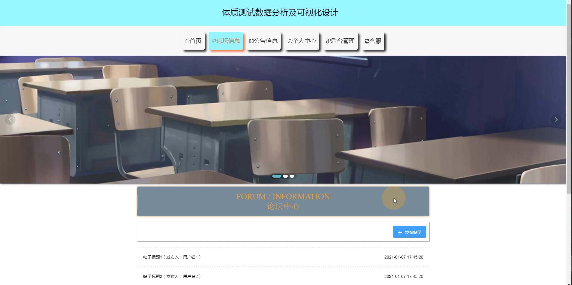Open the 后台管理 section
The height and width of the screenshot is (285, 572).
click(341, 41)
